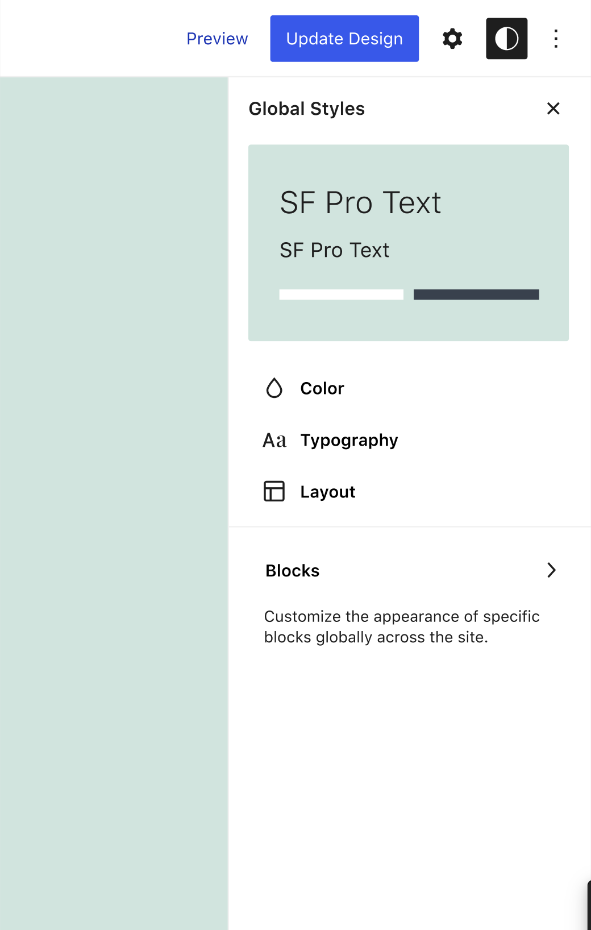Click the large SF Pro Text heading
591x930 pixels.
coord(360,203)
